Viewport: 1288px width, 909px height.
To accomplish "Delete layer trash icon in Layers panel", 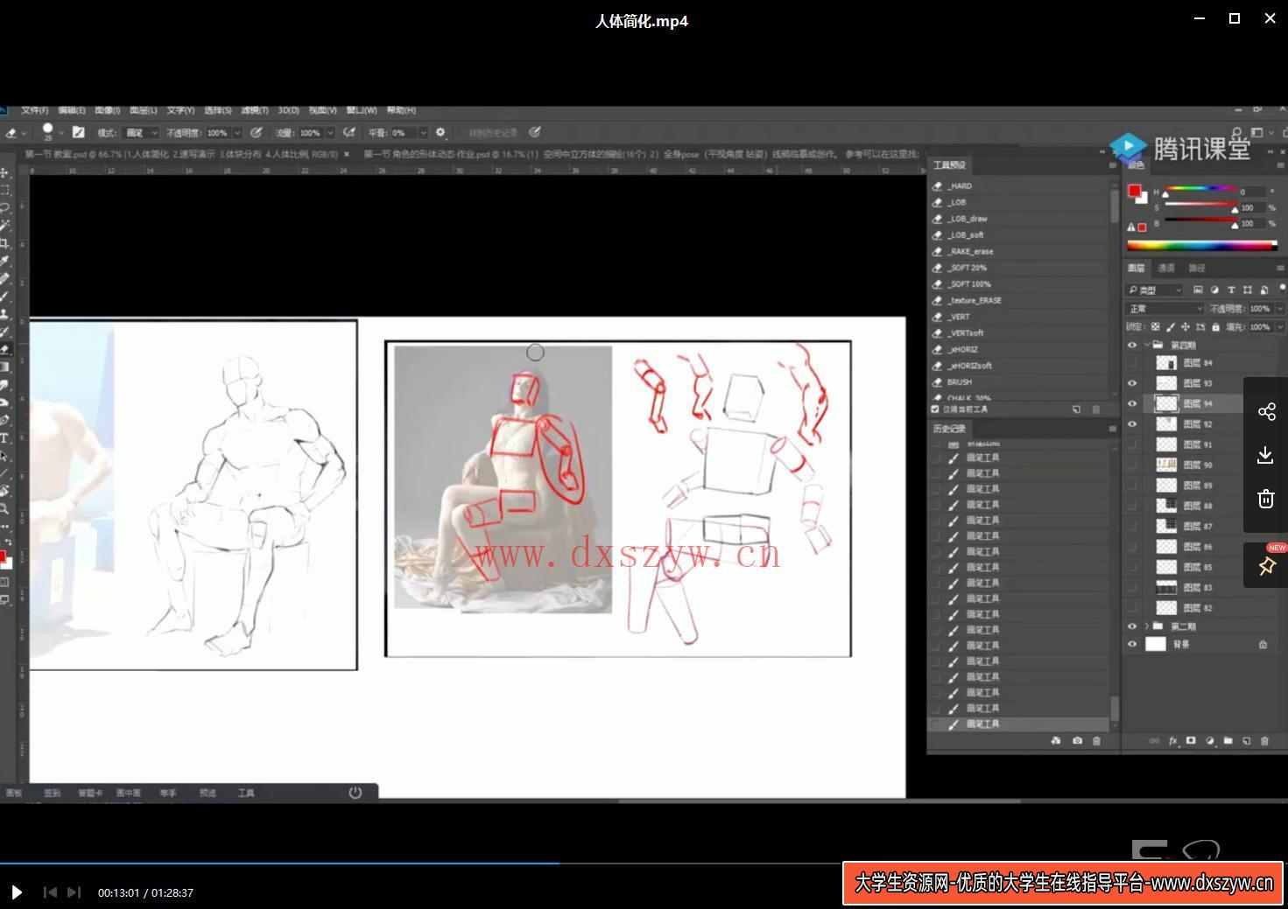I will point(1264,741).
